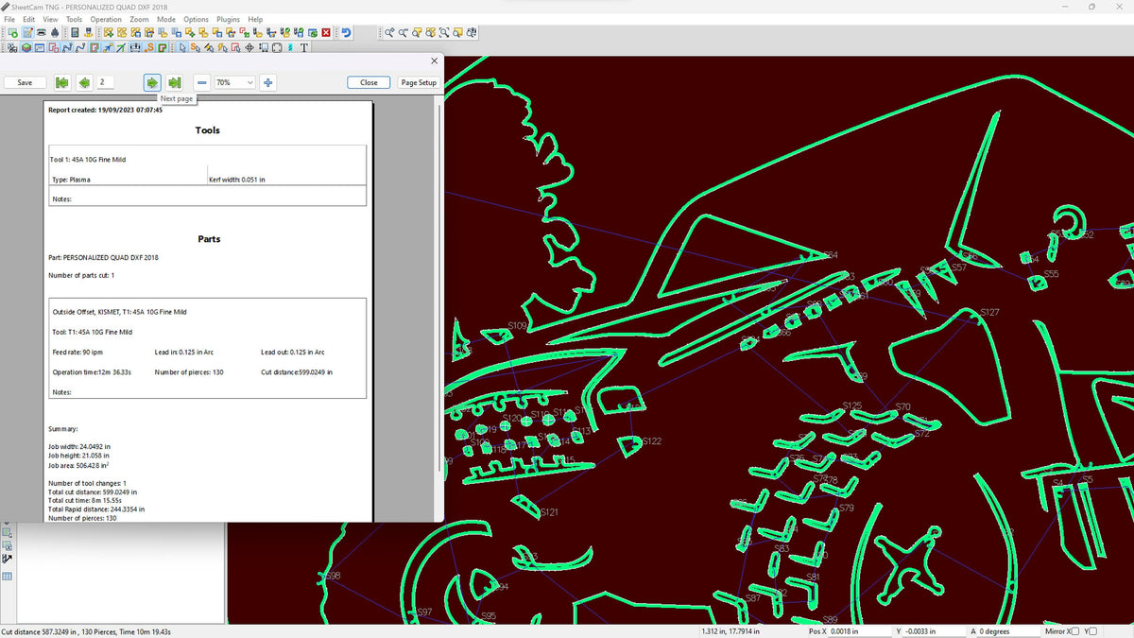Select the pointer arrow tool
Screen dimensions: 1134x638
(x=182, y=47)
